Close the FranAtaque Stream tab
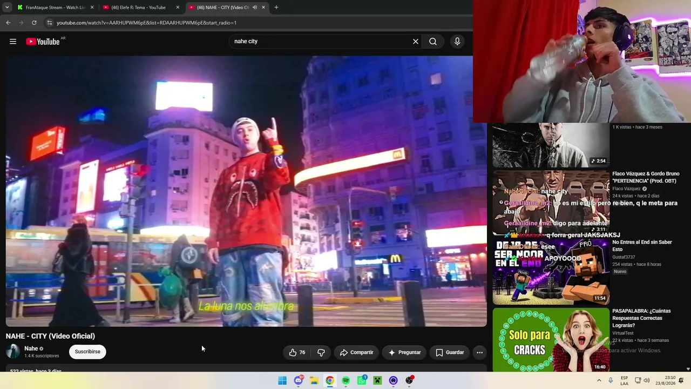Image resolution: width=691 pixels, height=389 pixels. (x=92, y=8)
